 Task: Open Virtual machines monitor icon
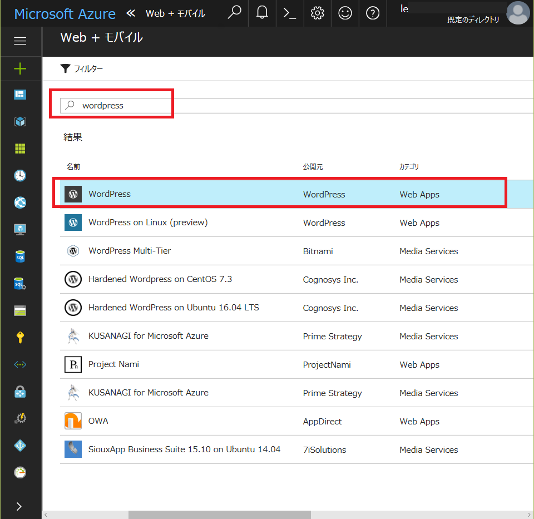(20, 230)
